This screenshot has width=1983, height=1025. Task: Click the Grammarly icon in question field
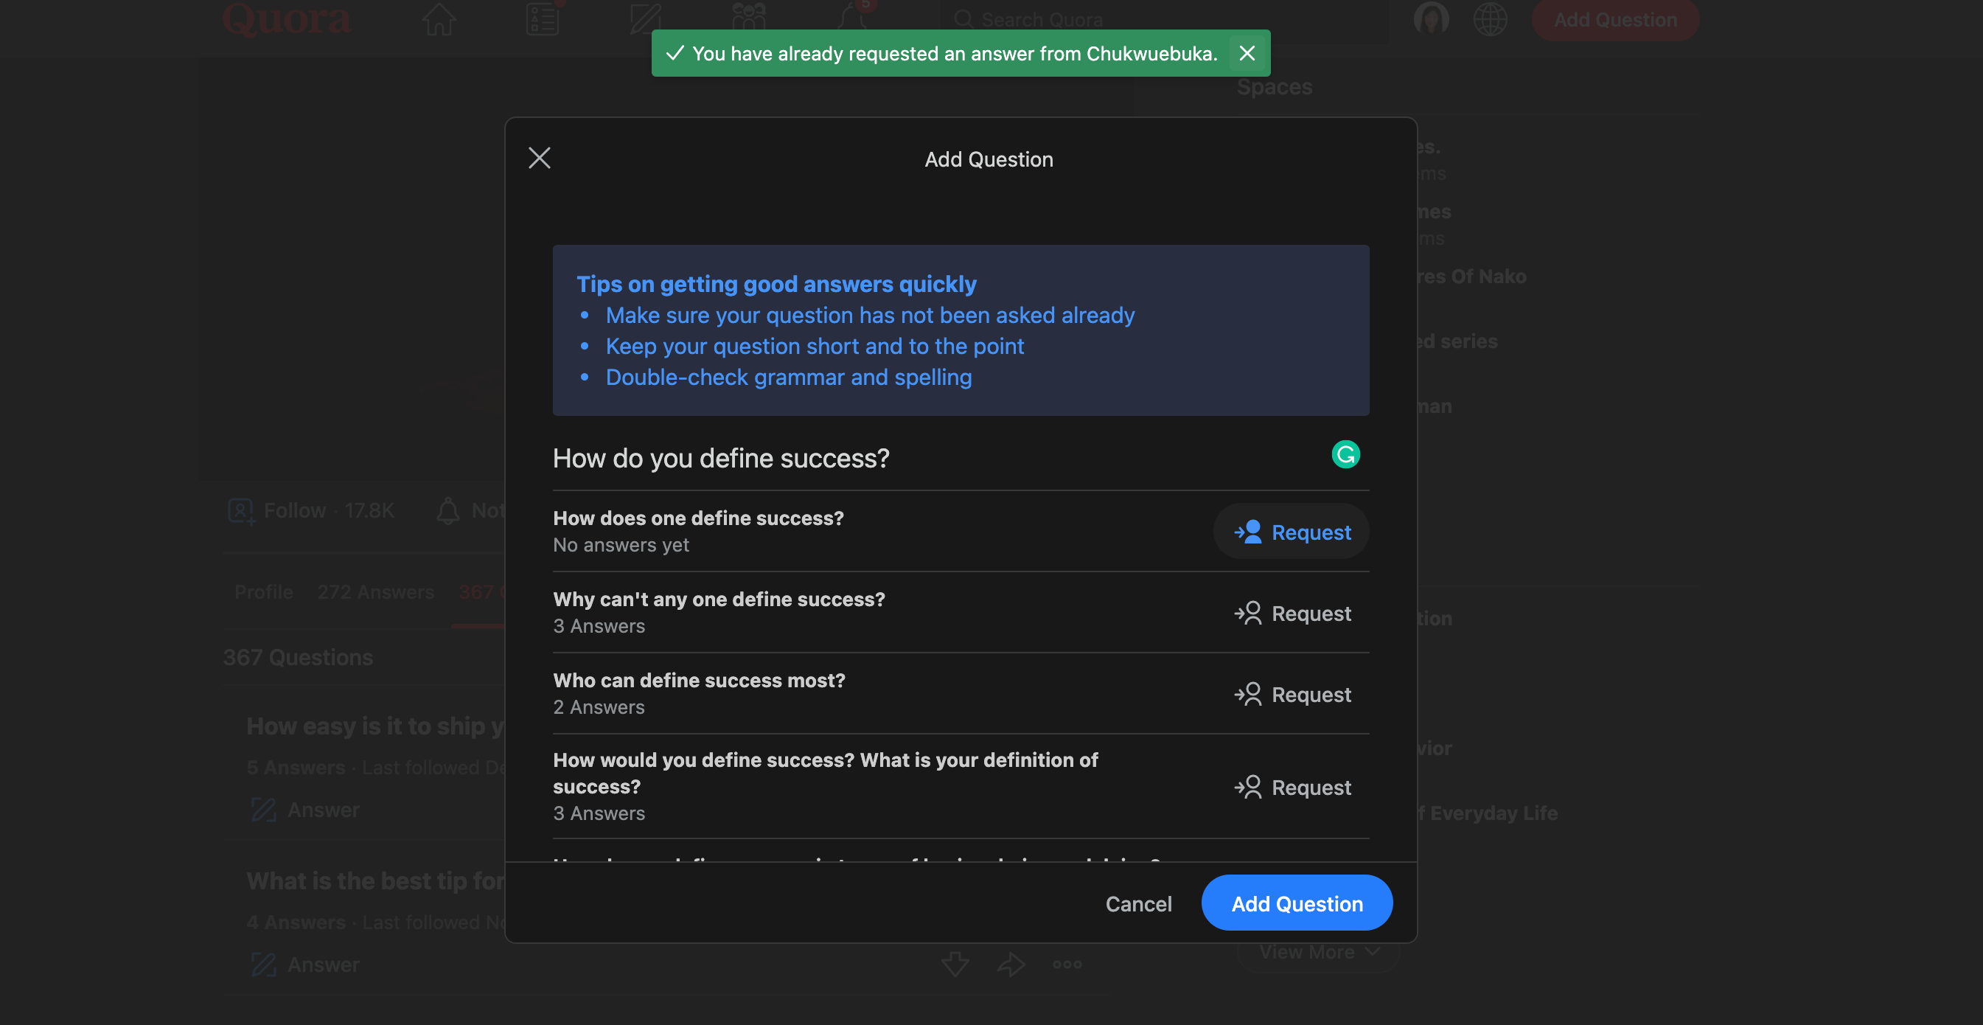click(1345, 454)
